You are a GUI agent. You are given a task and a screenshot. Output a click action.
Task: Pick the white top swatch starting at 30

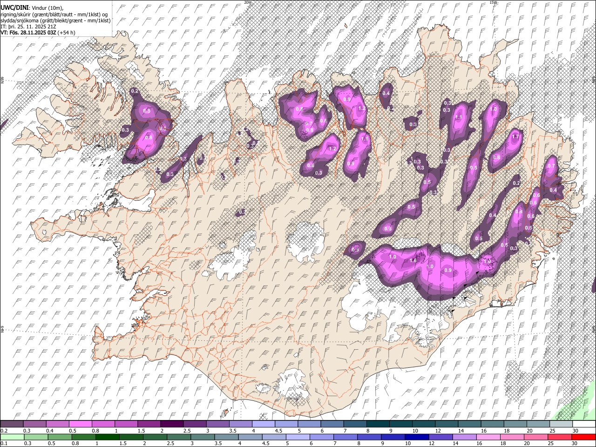click(584, 424)
